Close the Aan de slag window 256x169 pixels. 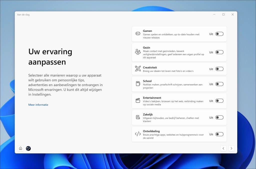pyautogui.click(x=232, y=14)
